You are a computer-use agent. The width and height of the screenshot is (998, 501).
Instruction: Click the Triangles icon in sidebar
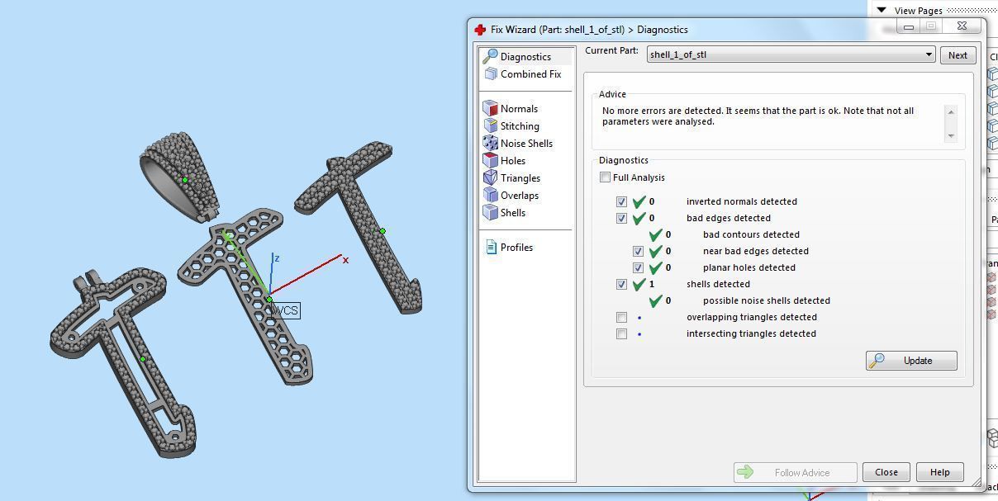tap(490, 177)
